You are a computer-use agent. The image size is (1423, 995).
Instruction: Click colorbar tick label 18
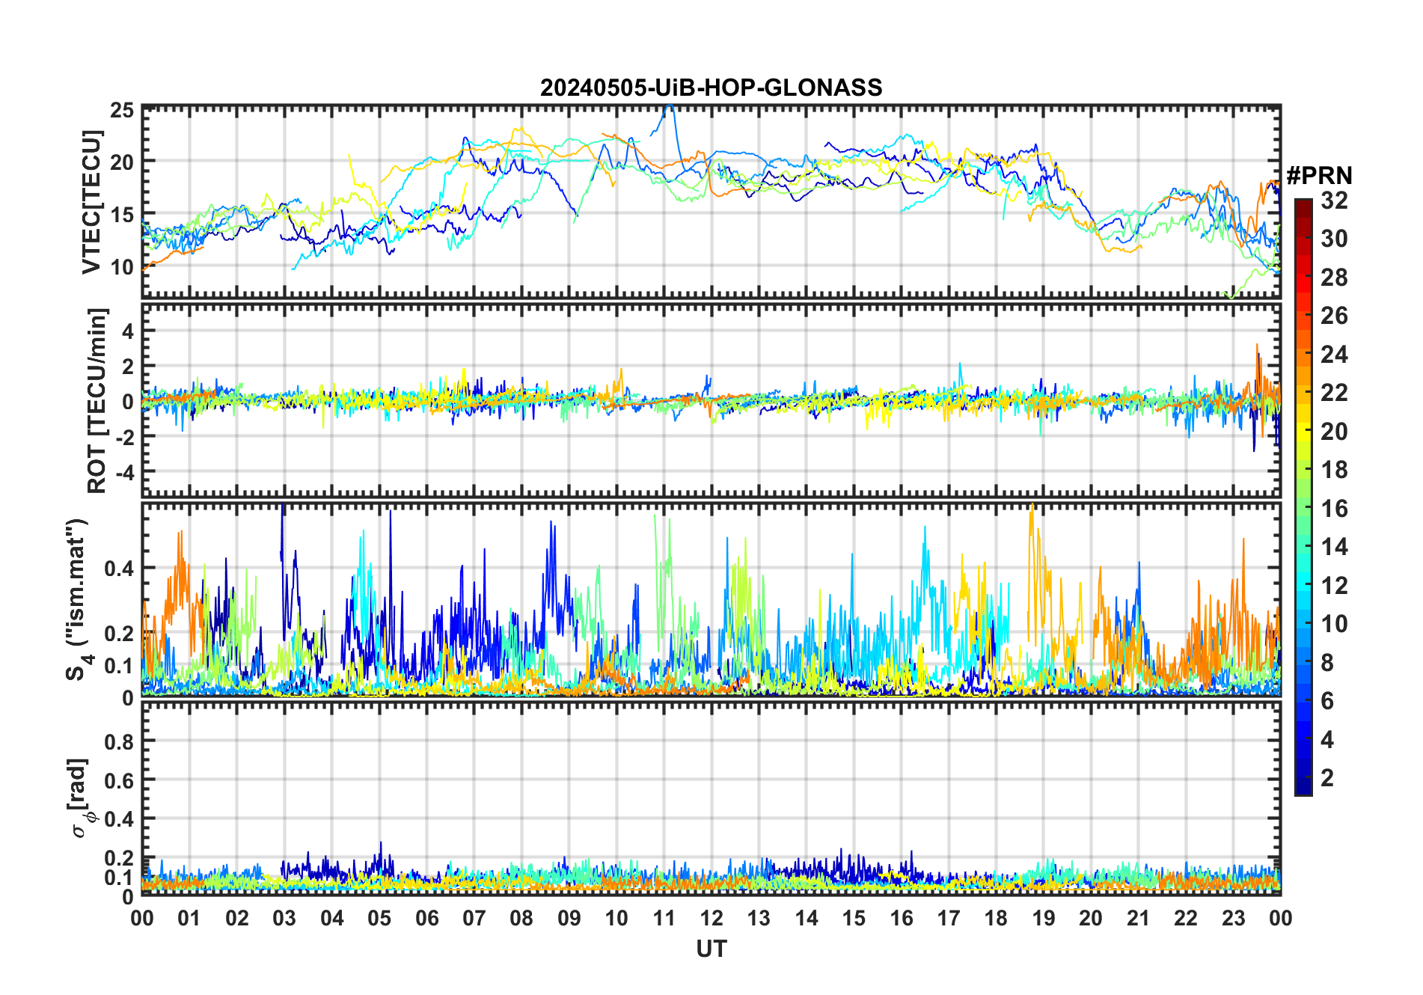pos(1334,470)
